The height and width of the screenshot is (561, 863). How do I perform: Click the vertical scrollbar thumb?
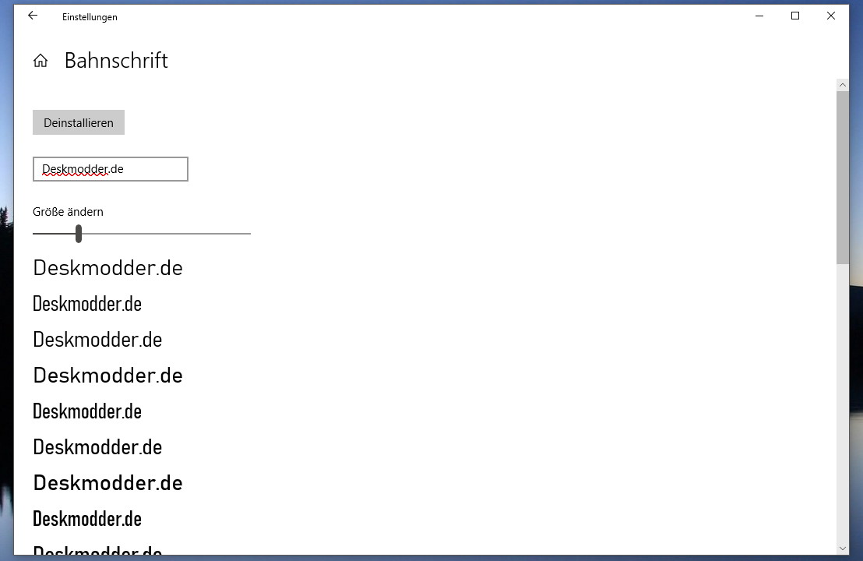pyautogui.click(x=842, y=178)
